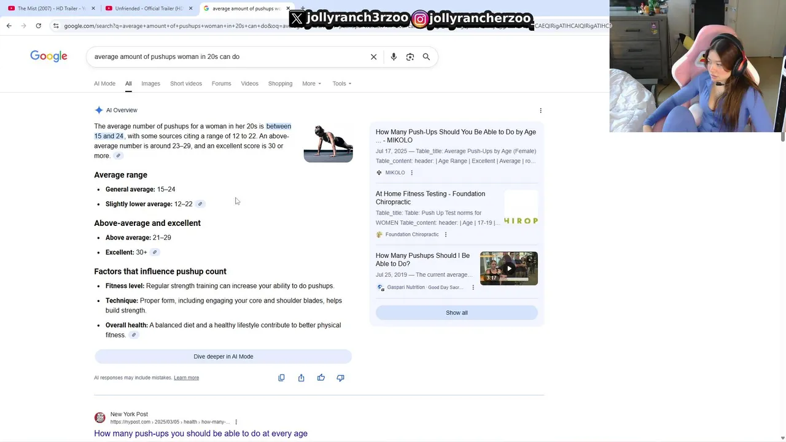Open At Home Fitness Testing article
The height and width of the screenshot is (442, 786).
tap(430, 198)
